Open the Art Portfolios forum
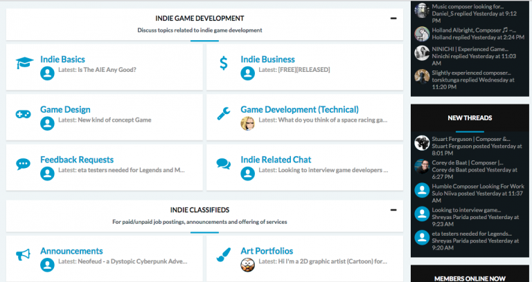This screenshot has width=532, height=282. click(267, 251)
